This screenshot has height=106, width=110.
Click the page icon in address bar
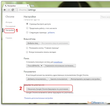(17, 10)
